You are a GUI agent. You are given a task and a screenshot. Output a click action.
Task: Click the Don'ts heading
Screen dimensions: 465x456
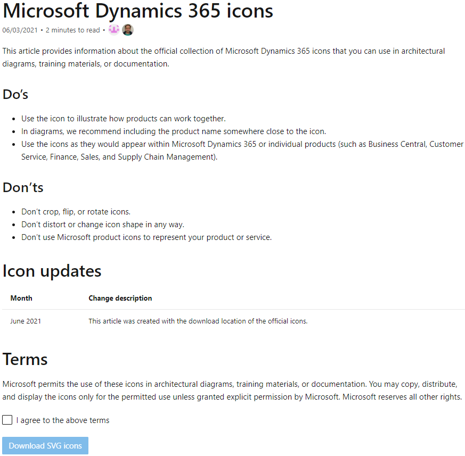coord(23,187)
